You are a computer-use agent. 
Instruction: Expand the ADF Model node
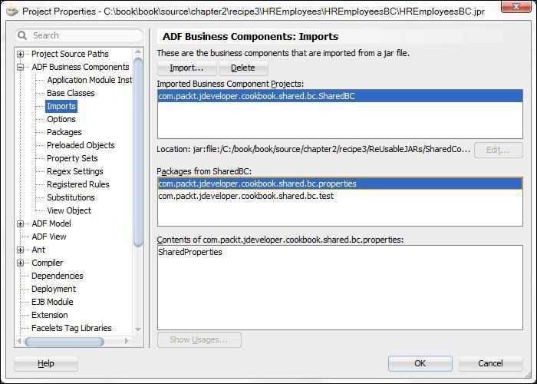tap(21, 223)
